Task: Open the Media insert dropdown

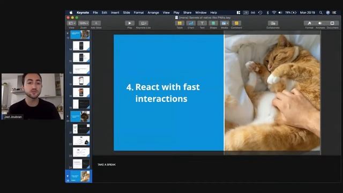Action: [x=225, y=23]
